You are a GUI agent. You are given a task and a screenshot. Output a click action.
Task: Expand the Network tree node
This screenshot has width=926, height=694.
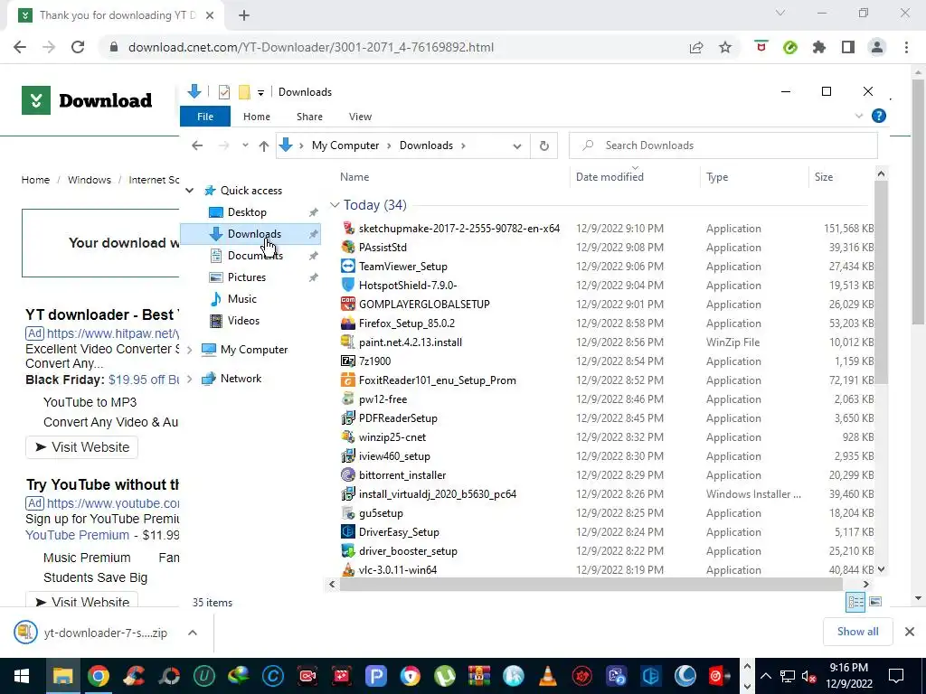click(190, 379)
